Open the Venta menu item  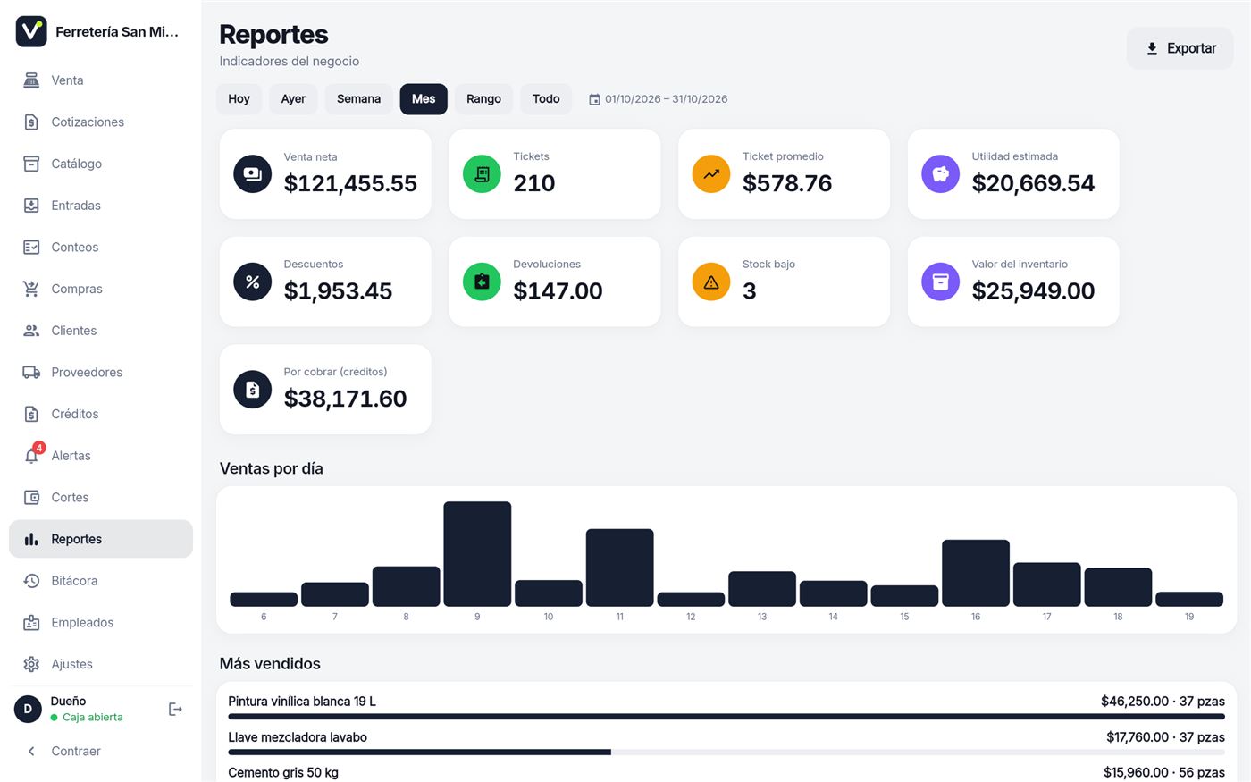tap(101, 80)
